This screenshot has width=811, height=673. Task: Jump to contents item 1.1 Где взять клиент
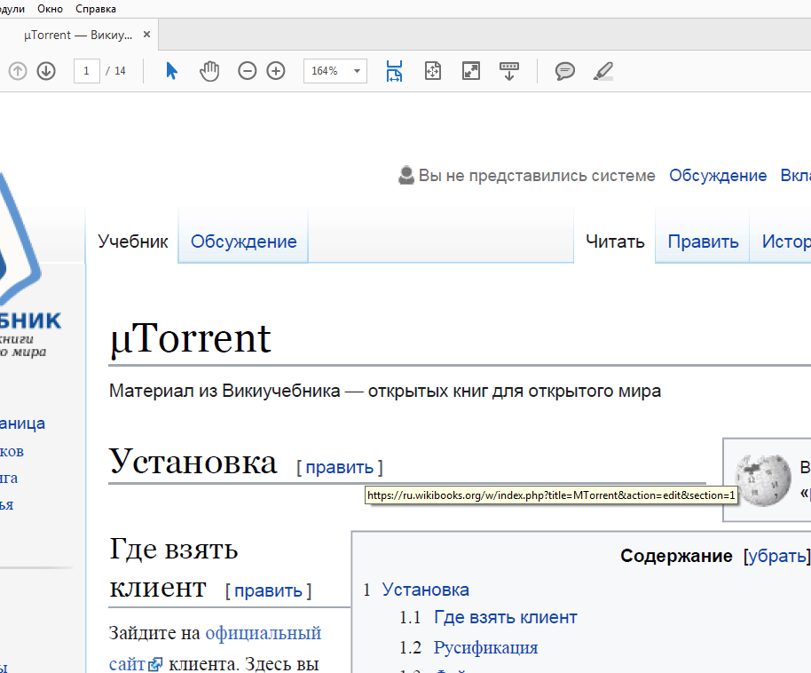coord(506,617)
